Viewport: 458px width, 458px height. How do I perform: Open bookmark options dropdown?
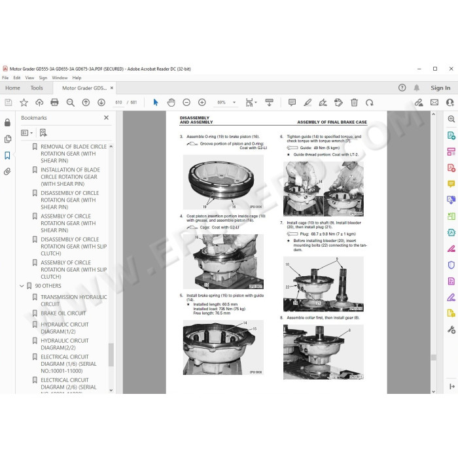tap(27, 133)
